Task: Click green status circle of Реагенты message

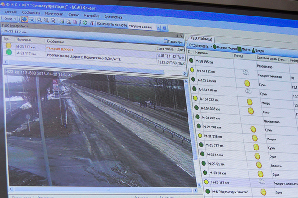Action: 9,52
